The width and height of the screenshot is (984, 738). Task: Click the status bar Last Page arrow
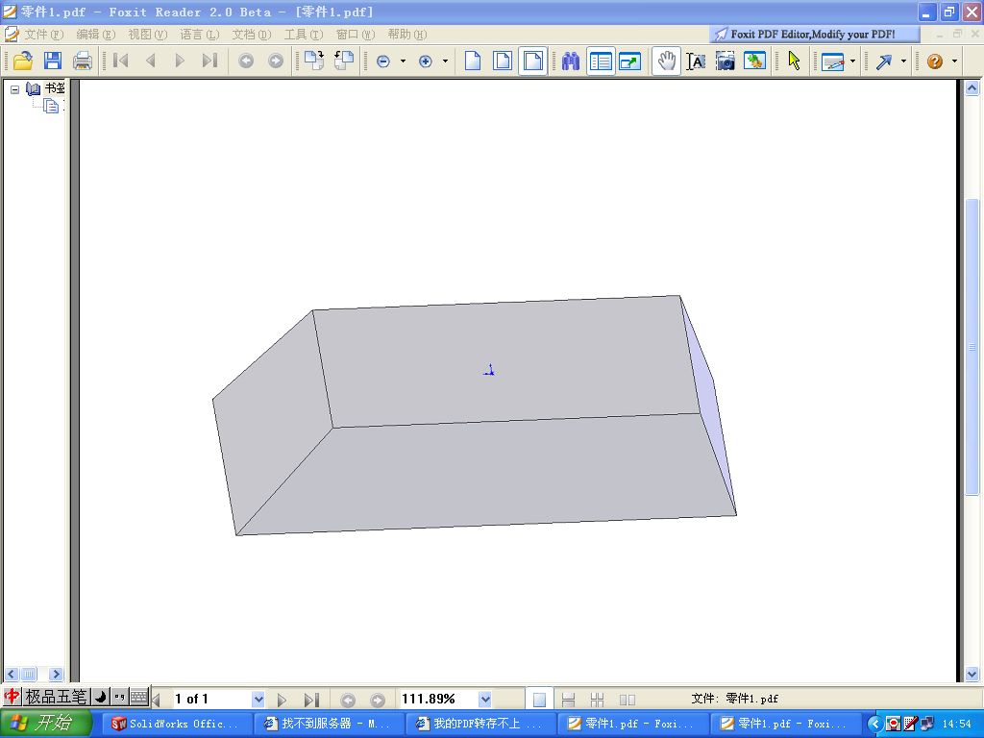pos(311,700)
